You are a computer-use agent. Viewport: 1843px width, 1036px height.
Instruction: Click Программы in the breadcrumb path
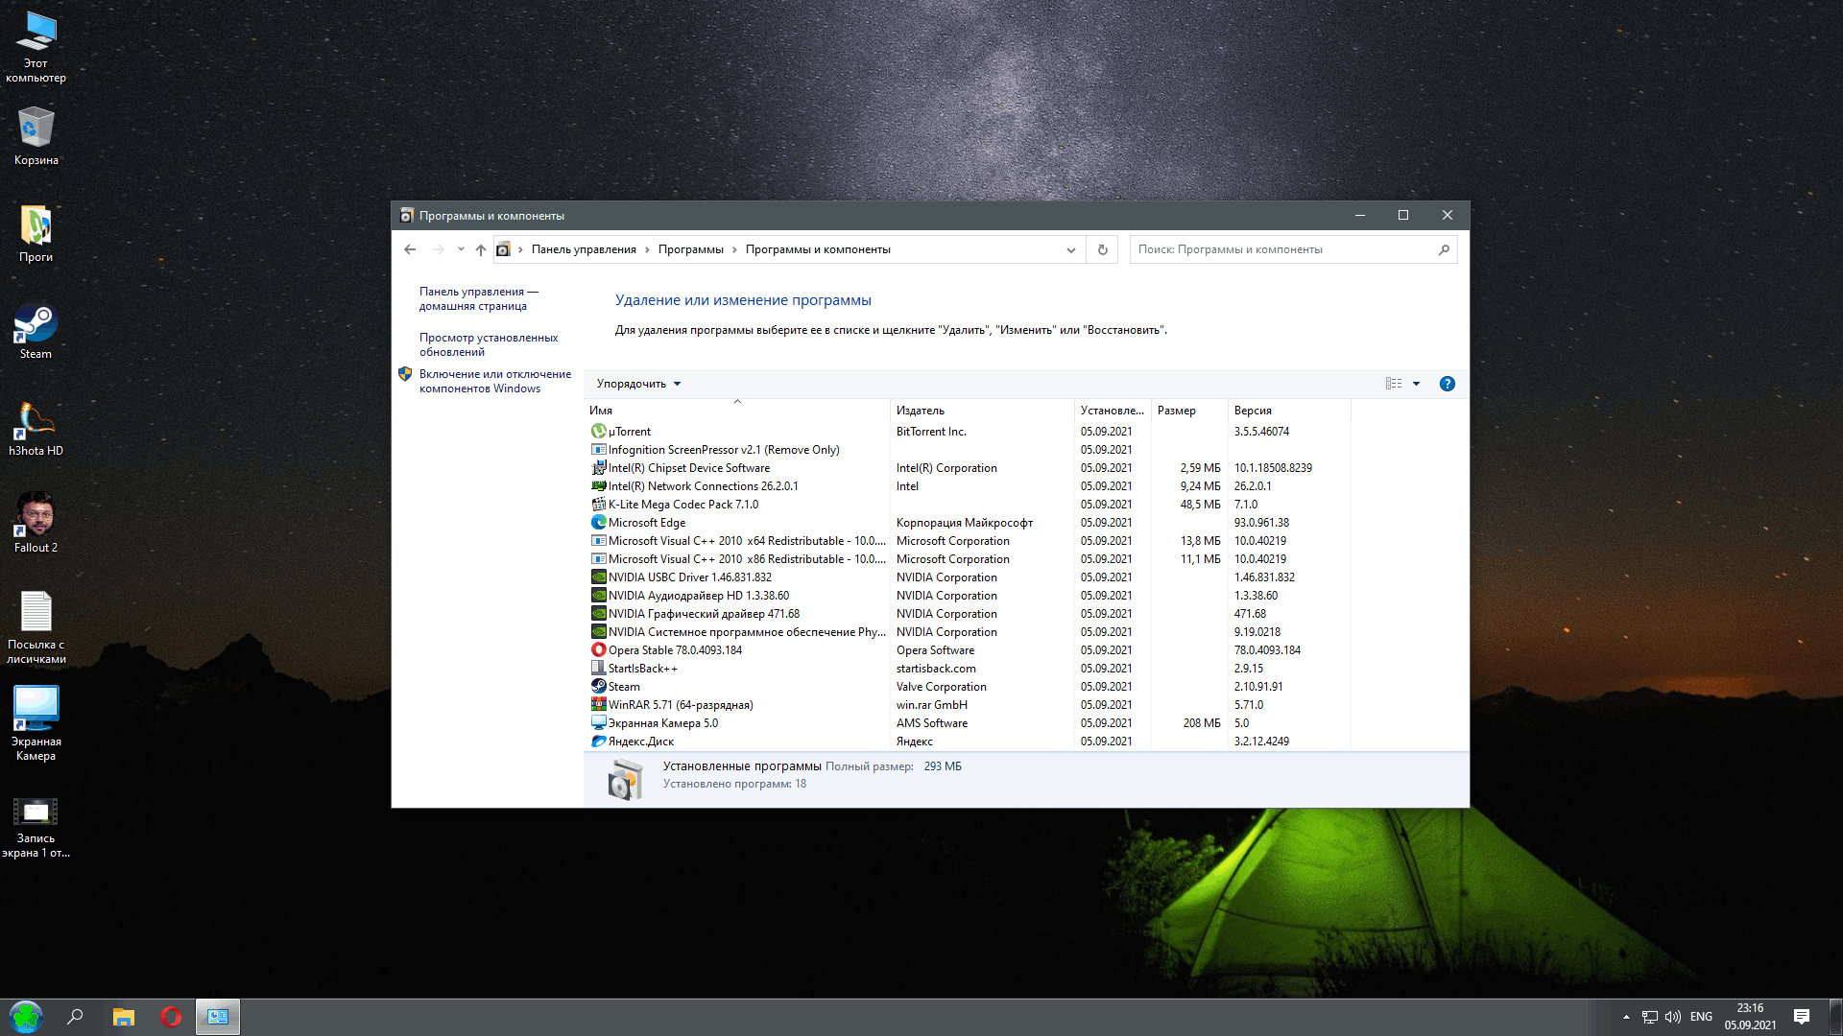coord(690,249)
